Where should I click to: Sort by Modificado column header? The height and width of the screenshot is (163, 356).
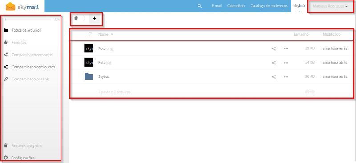point(332,35)
